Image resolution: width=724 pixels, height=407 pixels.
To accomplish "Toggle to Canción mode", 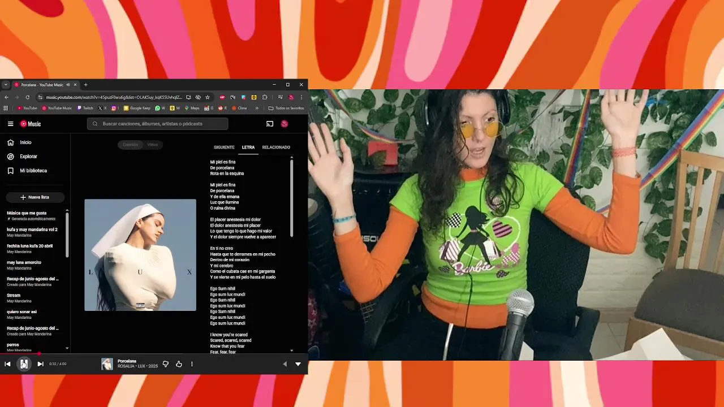I will 131,145.
